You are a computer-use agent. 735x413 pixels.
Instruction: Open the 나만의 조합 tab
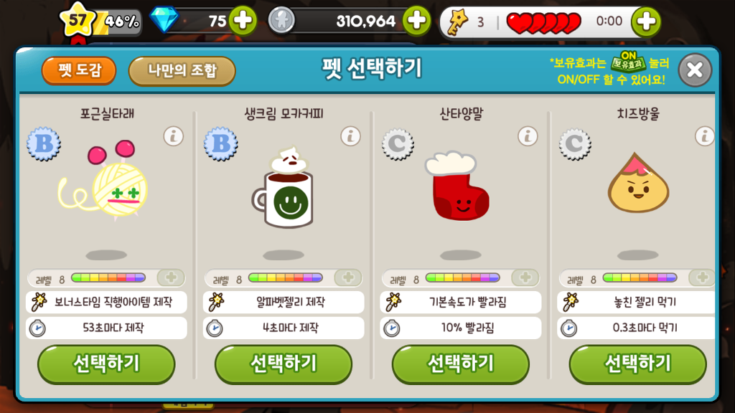pos(182,71)
